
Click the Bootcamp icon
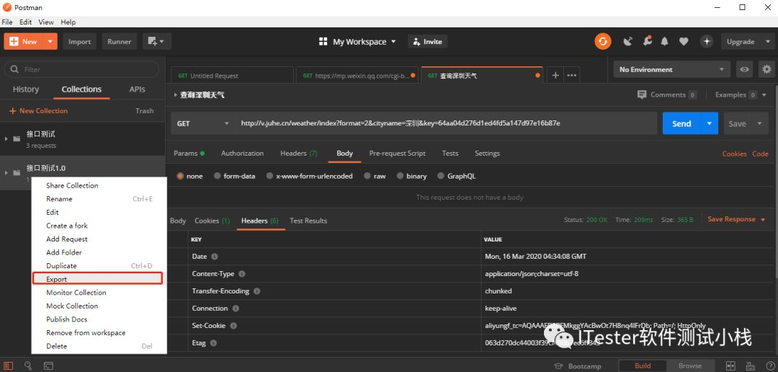point(559,366)
